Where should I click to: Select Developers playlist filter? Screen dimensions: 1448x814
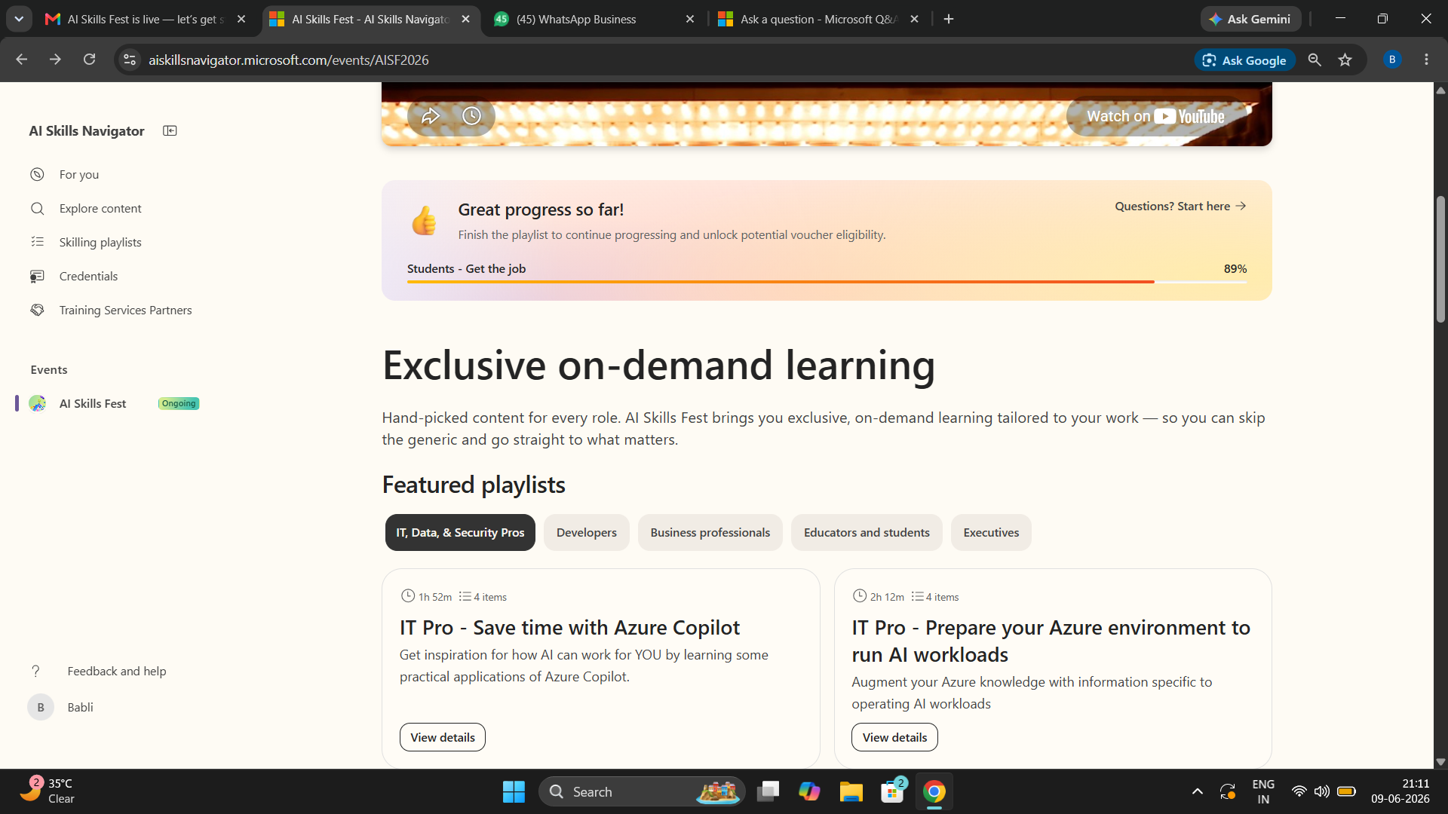click(586, 532)
